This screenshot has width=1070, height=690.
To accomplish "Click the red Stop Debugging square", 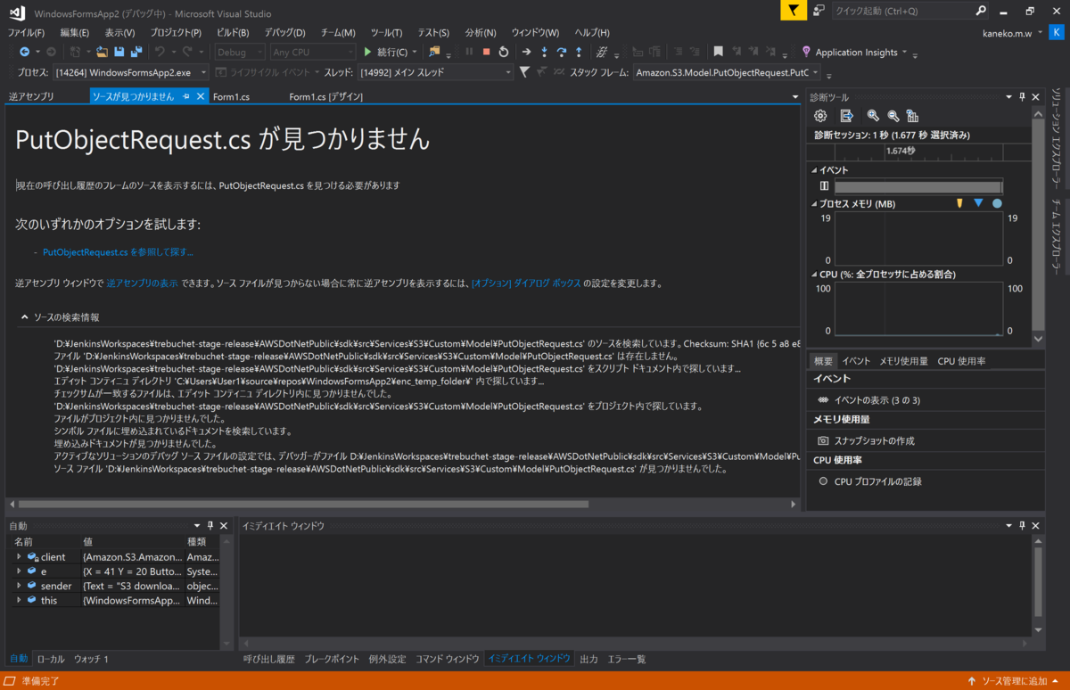I will 486,52.
